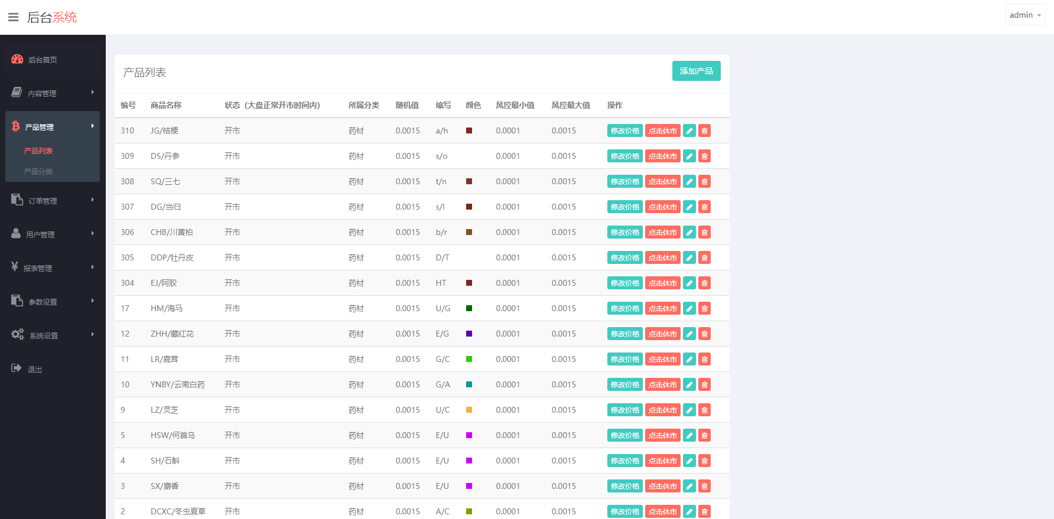This screenshot has width=1054, height=519.
Task: Click the 退出 logout icon in sidebar
Action: (x=17, y=368)
